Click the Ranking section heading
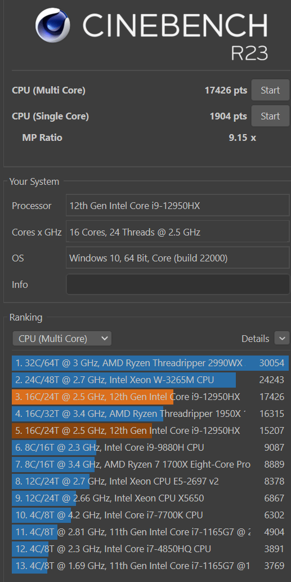Image resolution: width=291 pixels, height=582 pixels. coord(26,317)
